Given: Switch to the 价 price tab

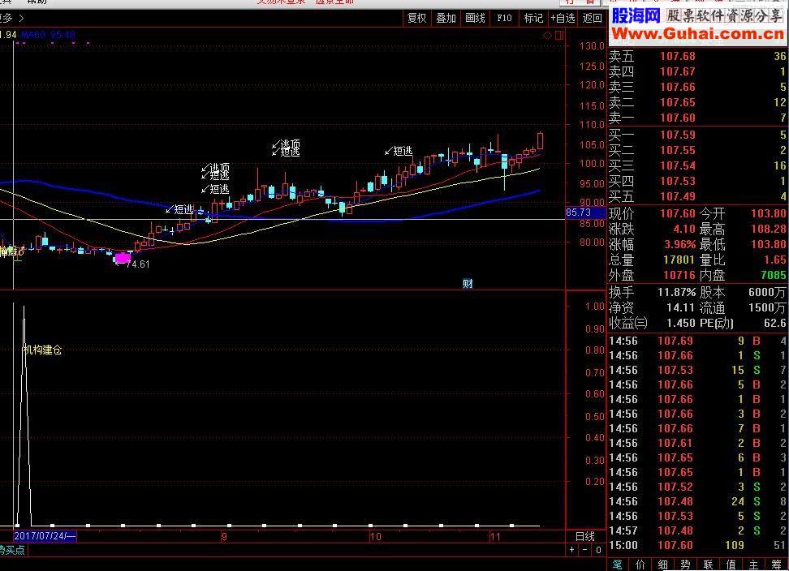Looking at the screenshot, I should coord(640,565).
